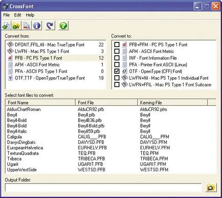Tick the AFM ASCII Font Metric checkbox
Image resolution: width=222 pixels, height=198 pixels.
coord(117,51)
